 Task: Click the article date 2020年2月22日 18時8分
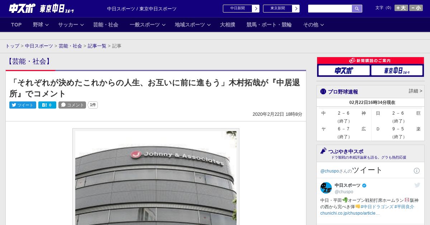click(277, 114)
